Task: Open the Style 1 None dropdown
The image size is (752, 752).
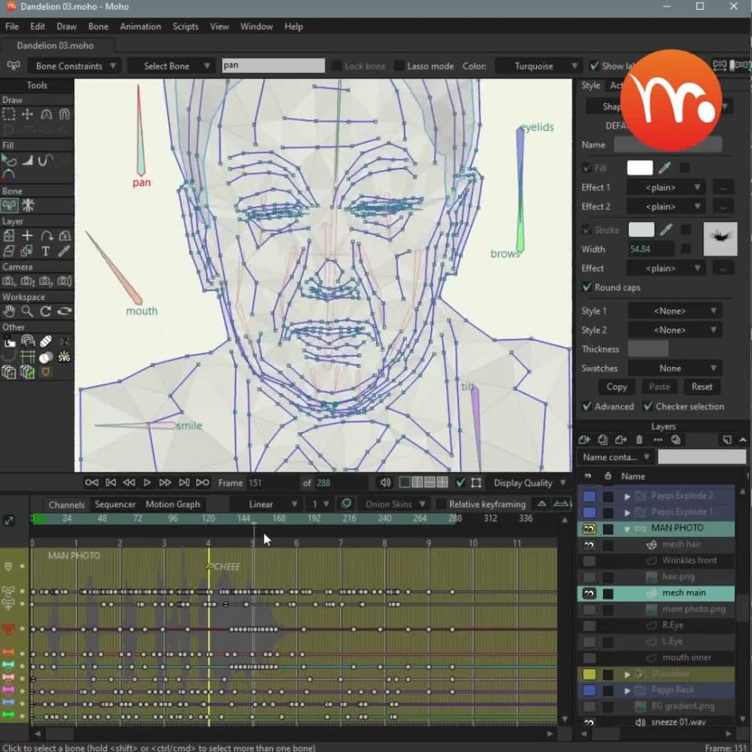Action: click(x=675, y=311)
